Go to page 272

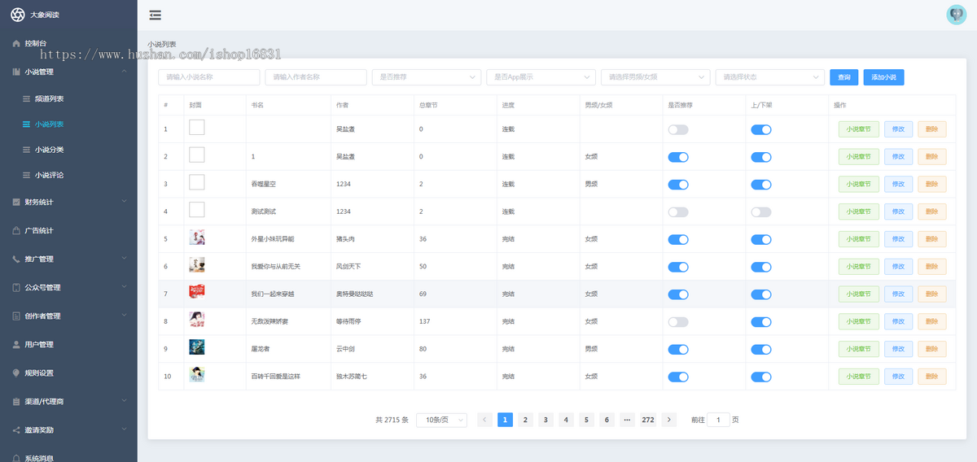(648, 420)
